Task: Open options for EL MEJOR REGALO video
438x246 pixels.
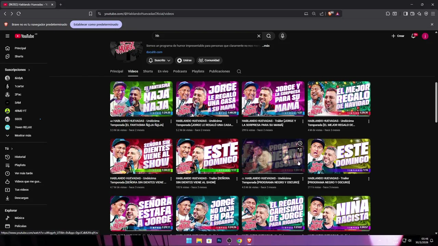Action: [x=369, y=121]
